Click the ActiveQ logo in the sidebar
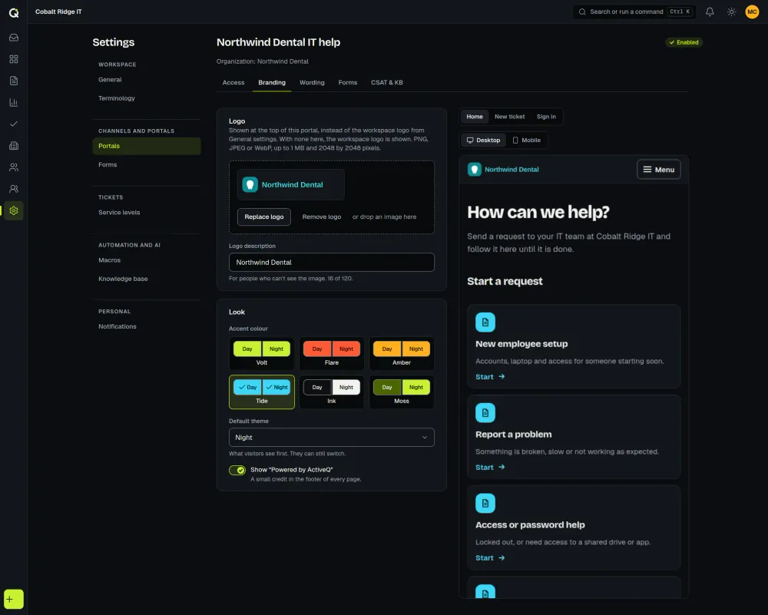Image resolution: width=768 pixels, height=615 pixels. pyautogui.click(x=14, y=13)
